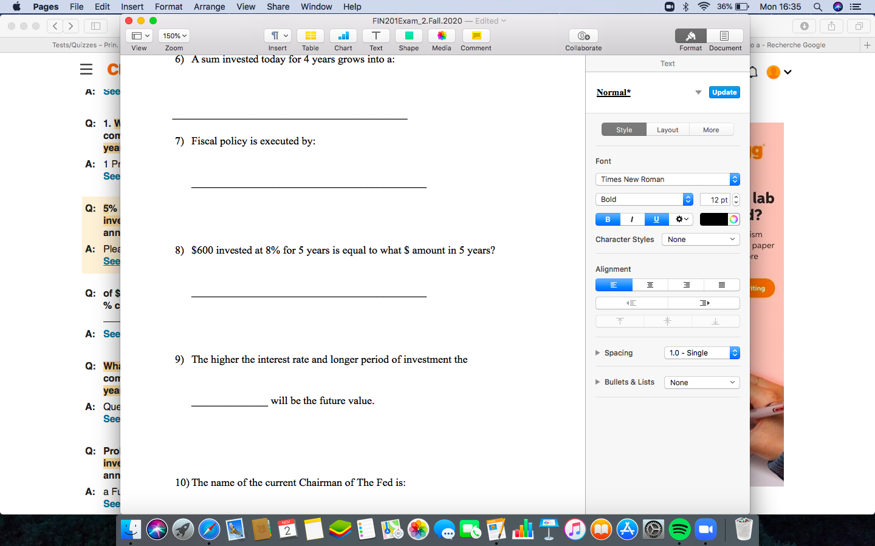The image size is (875, 546).
Task: Click the Update paragraph style button
Action: 724,92
